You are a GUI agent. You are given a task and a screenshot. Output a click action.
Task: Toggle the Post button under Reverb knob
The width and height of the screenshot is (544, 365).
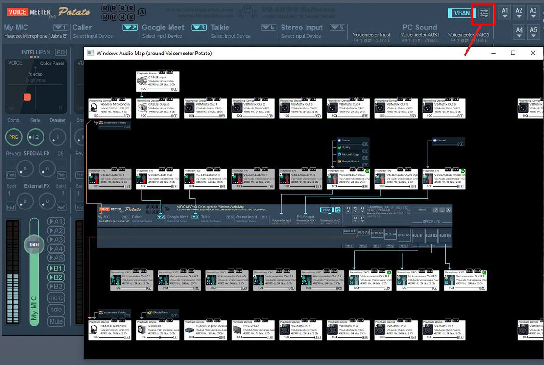pyautogui.click(x=10, y=175)
